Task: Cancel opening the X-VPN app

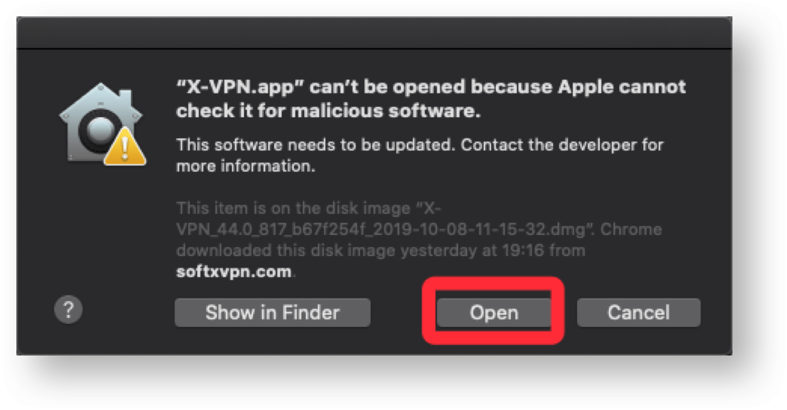Action: [638, 313]
